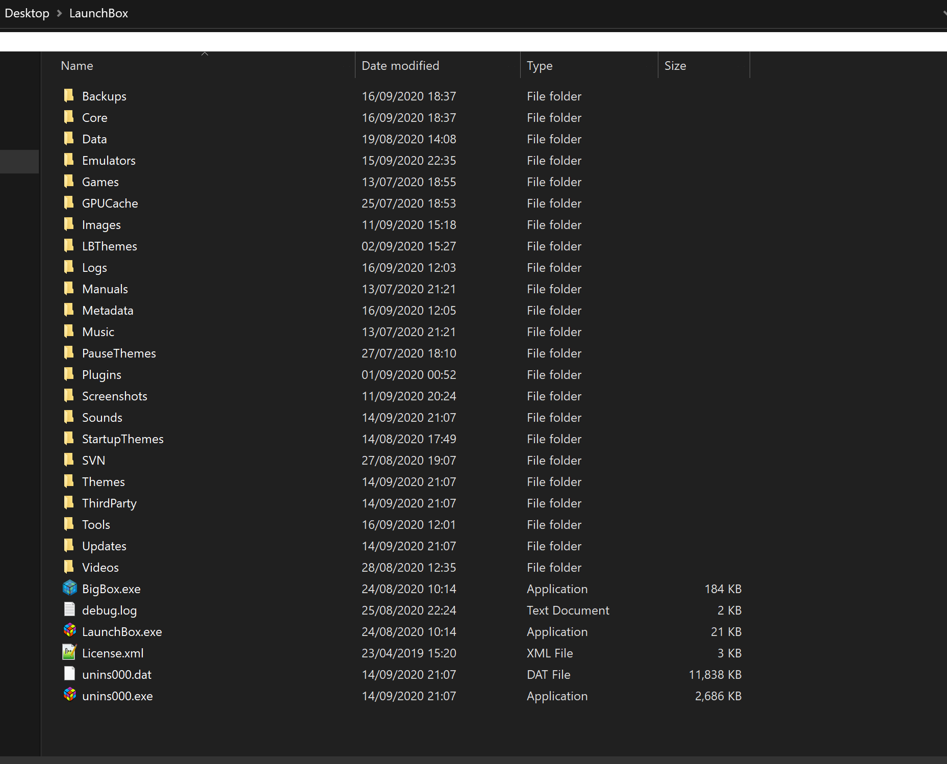Click the date 23/04/2019 15:20
Viewport: 947px width, 764px height.
409,653
